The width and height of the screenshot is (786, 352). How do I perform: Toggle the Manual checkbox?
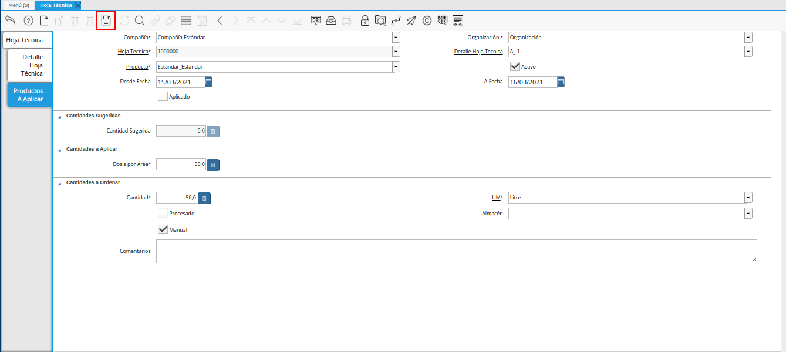163,229
